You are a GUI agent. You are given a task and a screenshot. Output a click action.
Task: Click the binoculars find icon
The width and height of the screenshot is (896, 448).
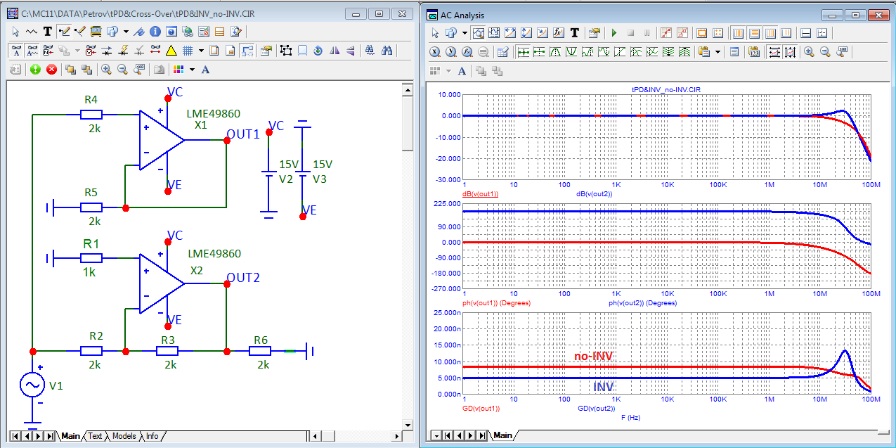coord(387,51)
